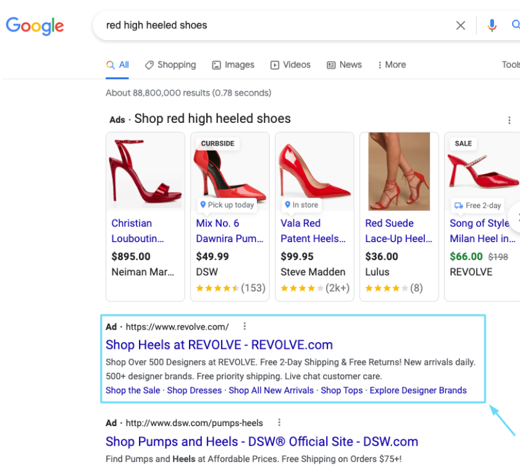
Task: Click the Mix No. 6 Dawnira Pump link
Action: tap(230, 231)
